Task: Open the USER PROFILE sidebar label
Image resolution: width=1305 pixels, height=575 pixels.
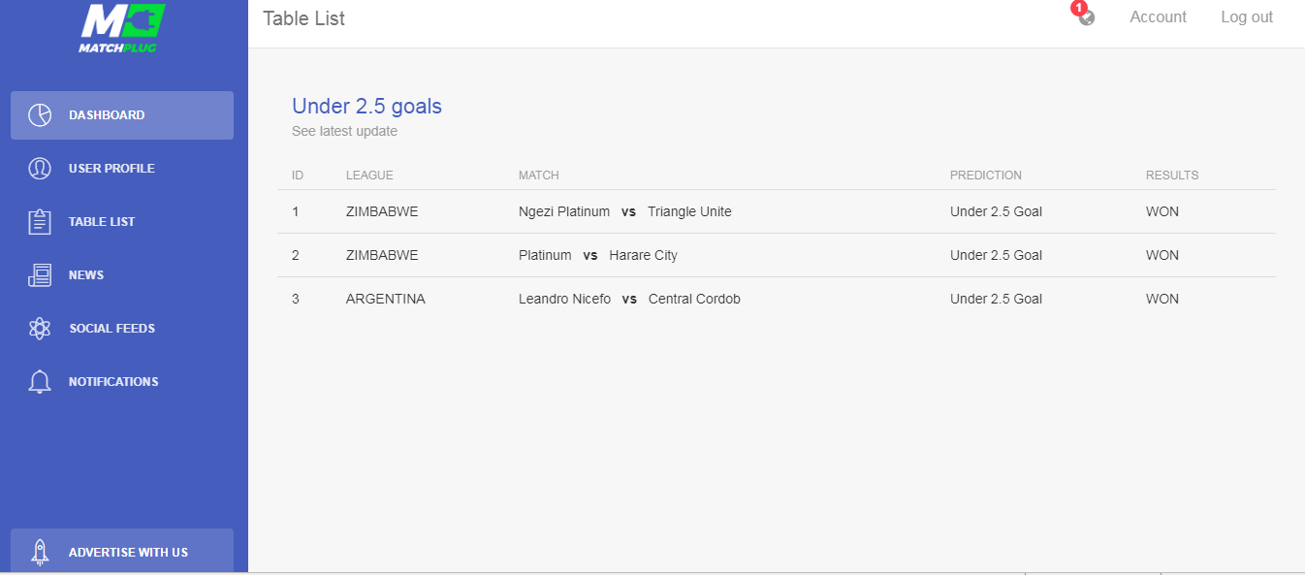Action: [111, 169]
